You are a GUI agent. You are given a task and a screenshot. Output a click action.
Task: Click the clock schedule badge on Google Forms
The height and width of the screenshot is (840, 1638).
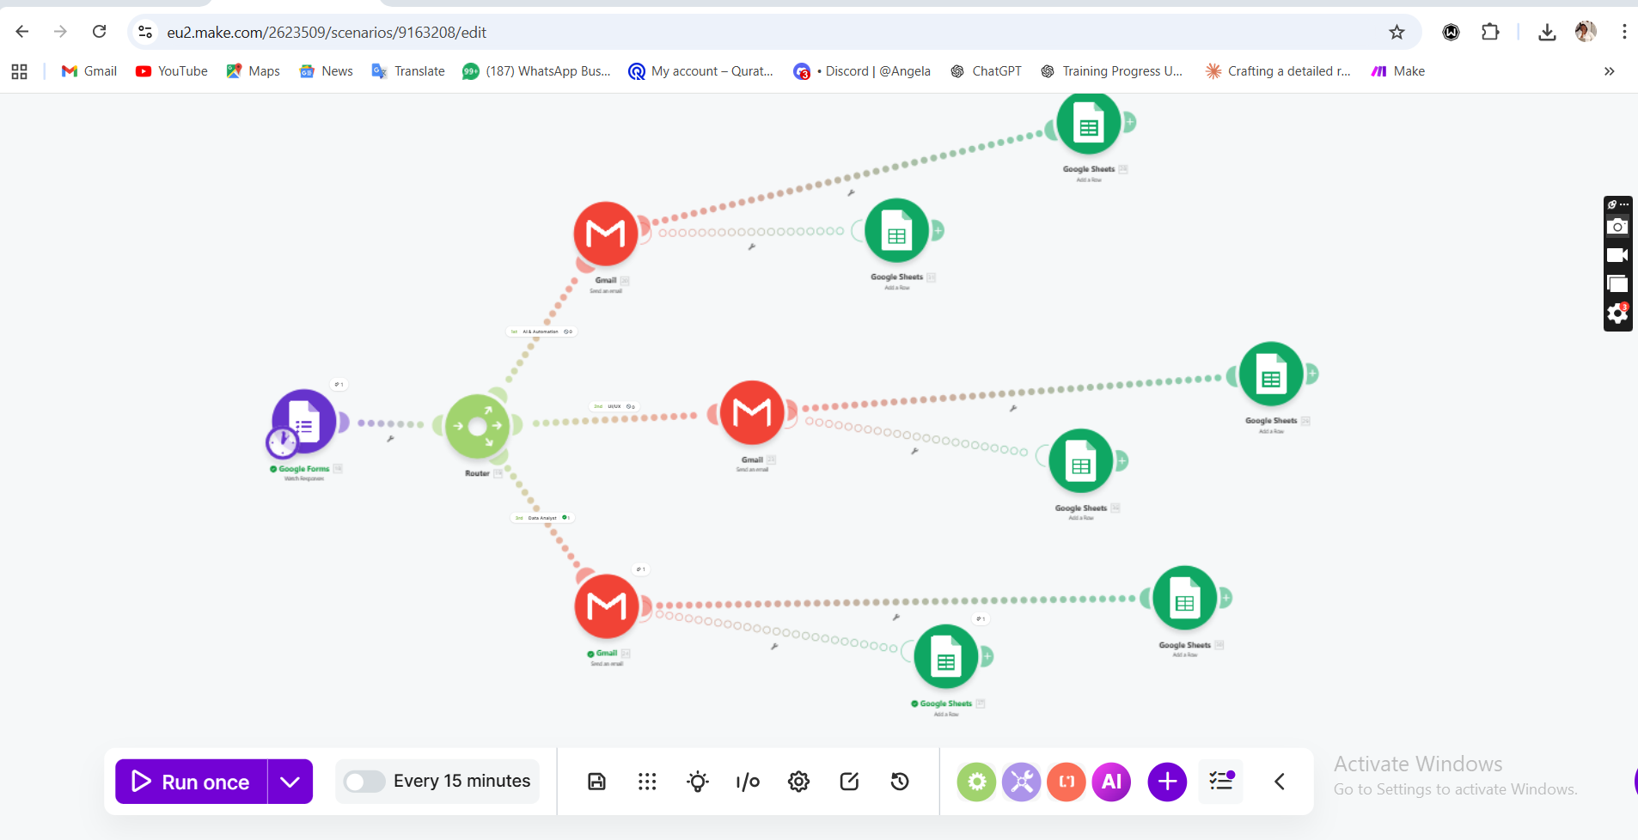click(282, 442)
